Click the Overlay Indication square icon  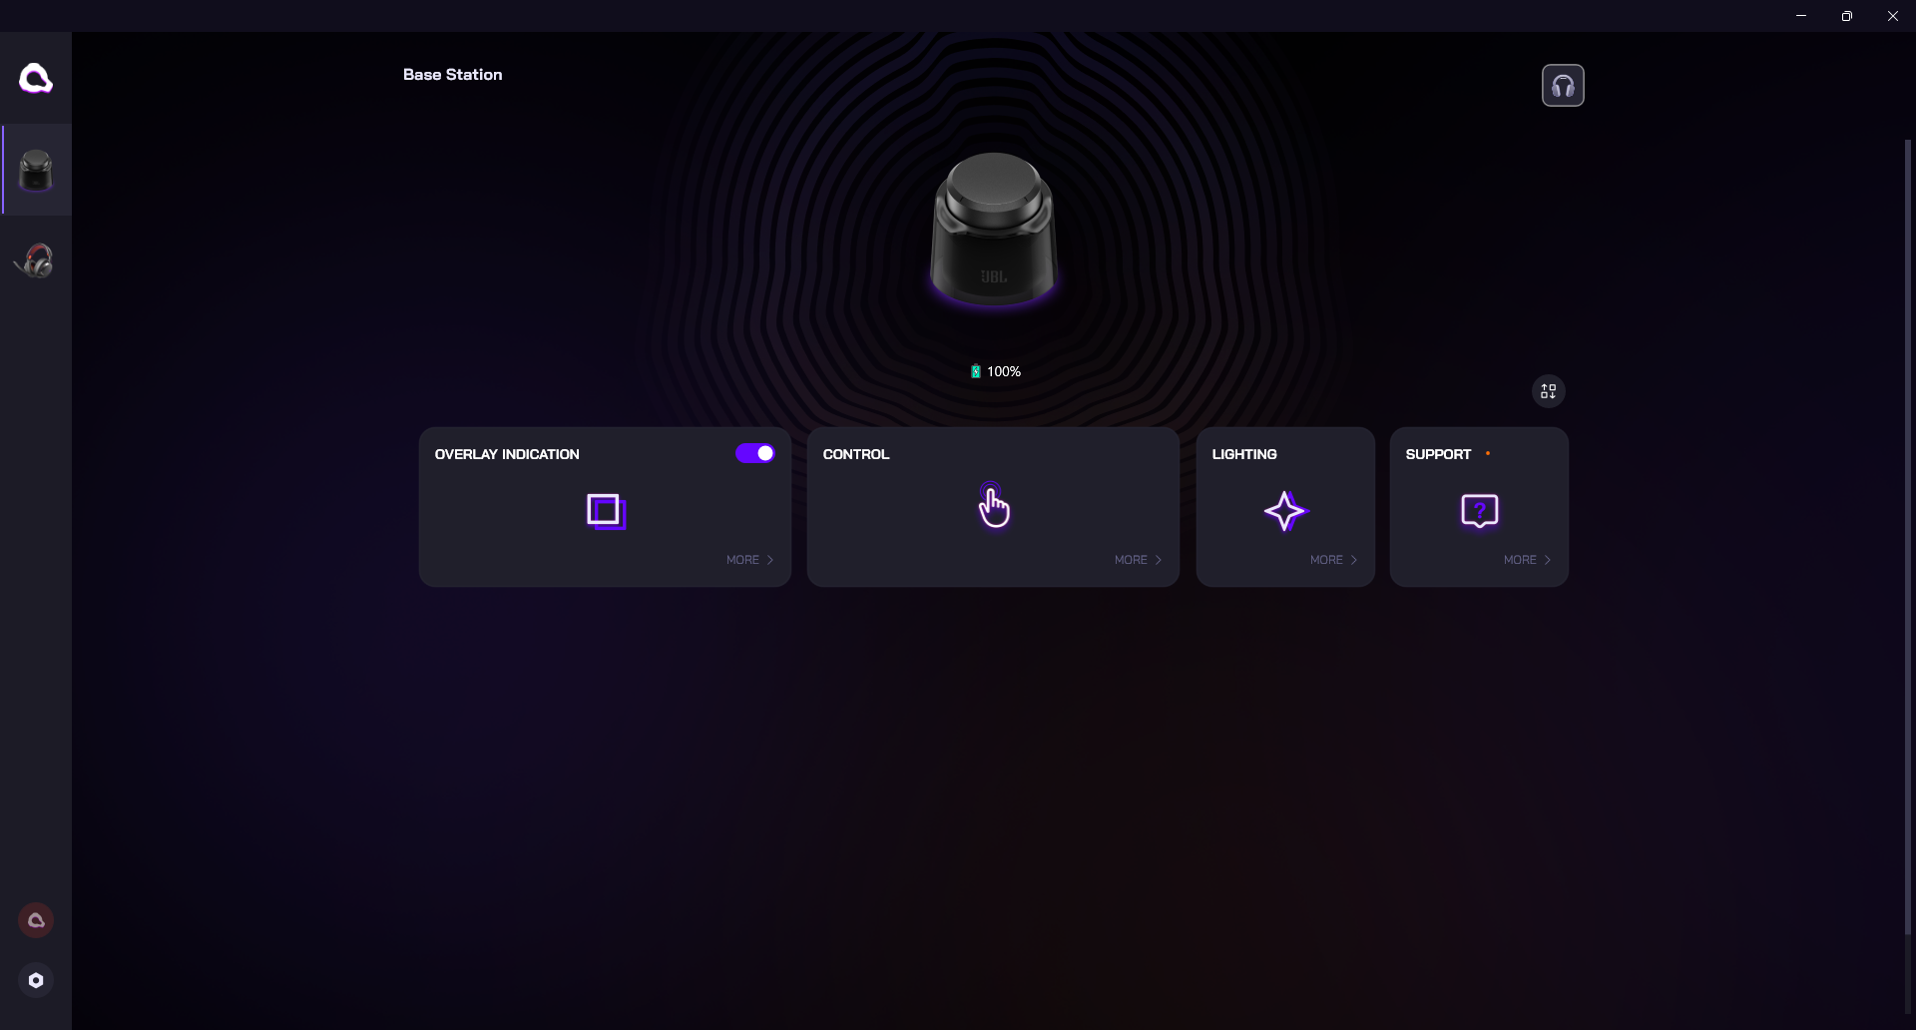pos(606,511)
